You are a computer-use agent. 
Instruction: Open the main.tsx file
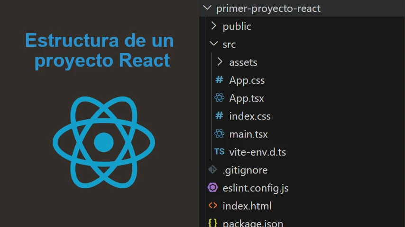[x=249, y=134]
